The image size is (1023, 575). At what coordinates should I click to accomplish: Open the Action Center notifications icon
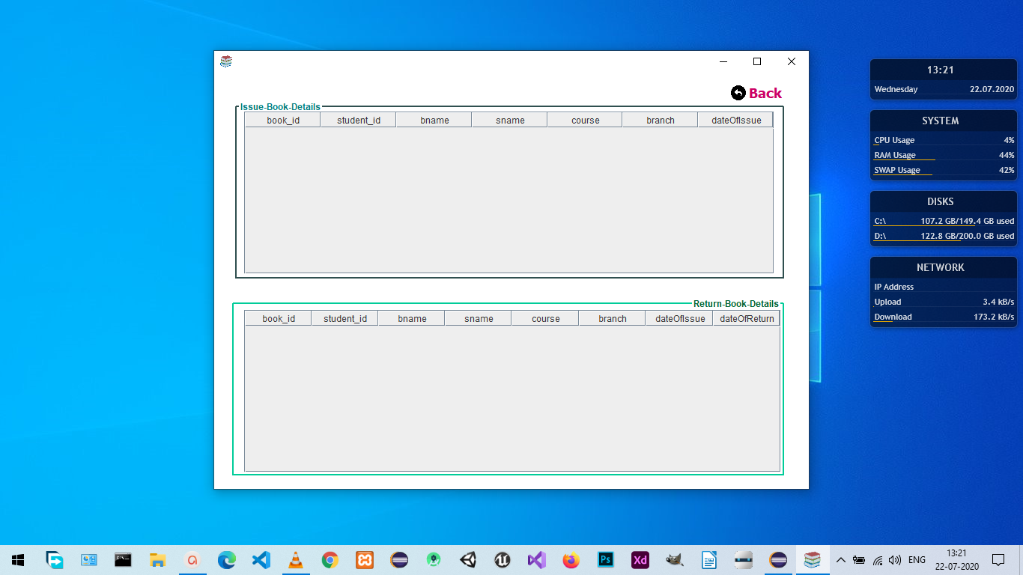998,559
